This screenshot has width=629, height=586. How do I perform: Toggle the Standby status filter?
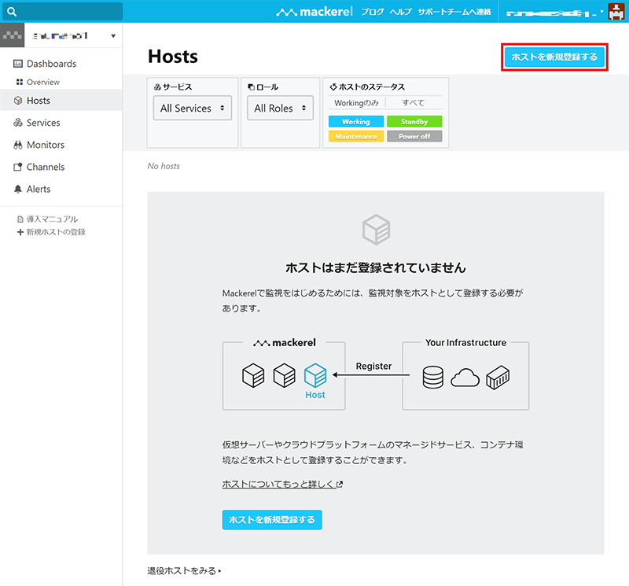click(414, 122)
